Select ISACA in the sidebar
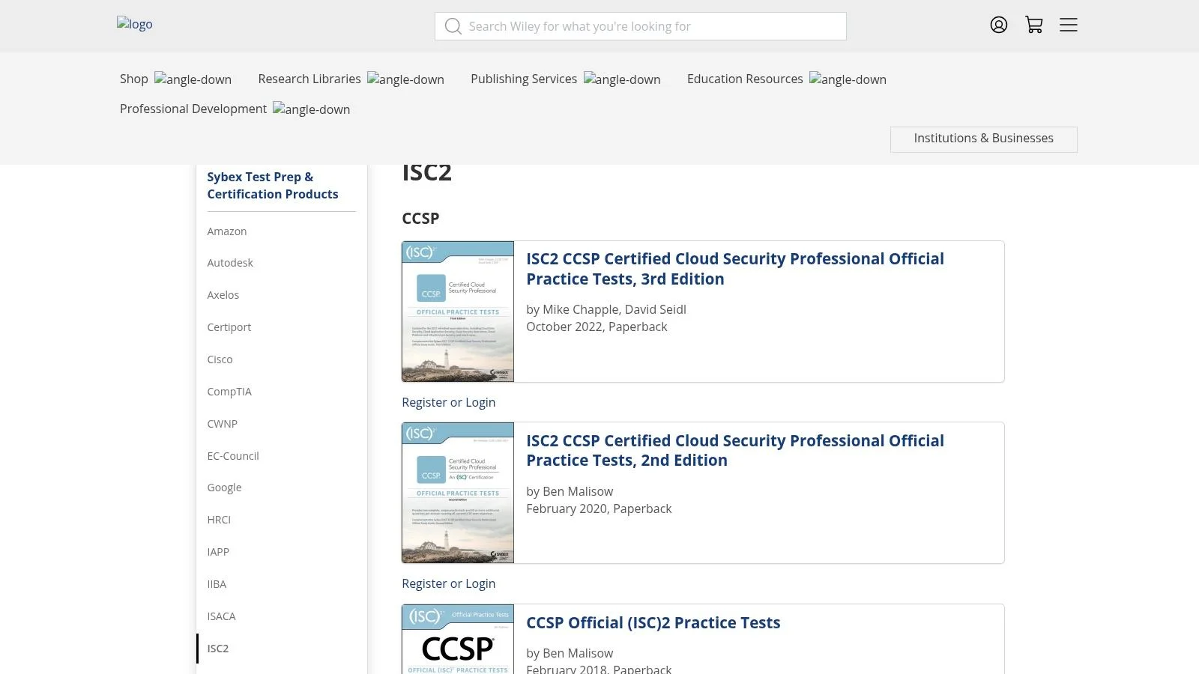The height and width of the screenshot is (674, 1199). 222,617
